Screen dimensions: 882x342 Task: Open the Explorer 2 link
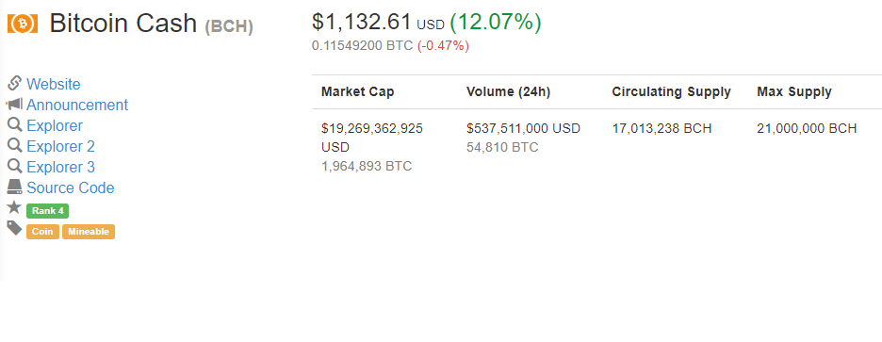click(x=60, y=147)
